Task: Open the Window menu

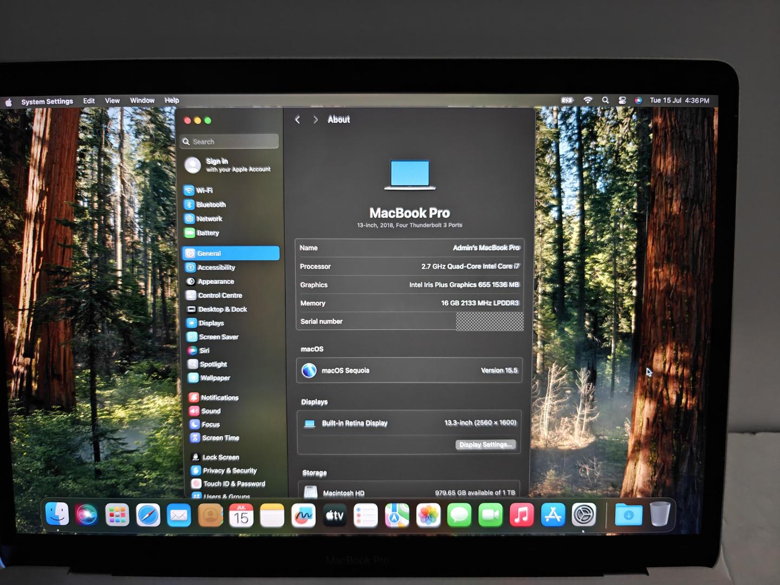Action: pyautogui.click(x=142, y=101)
